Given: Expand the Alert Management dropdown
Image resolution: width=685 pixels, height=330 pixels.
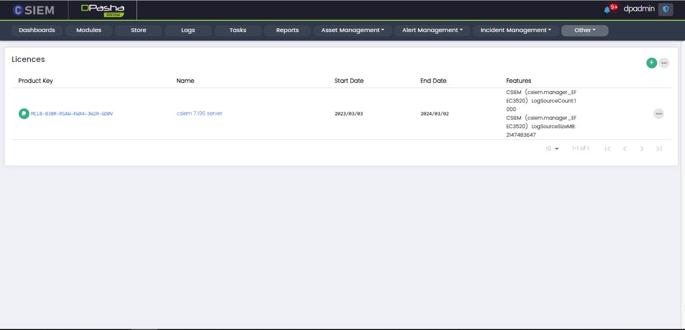Looking at the screenshot, I should (x=432, y=30).
